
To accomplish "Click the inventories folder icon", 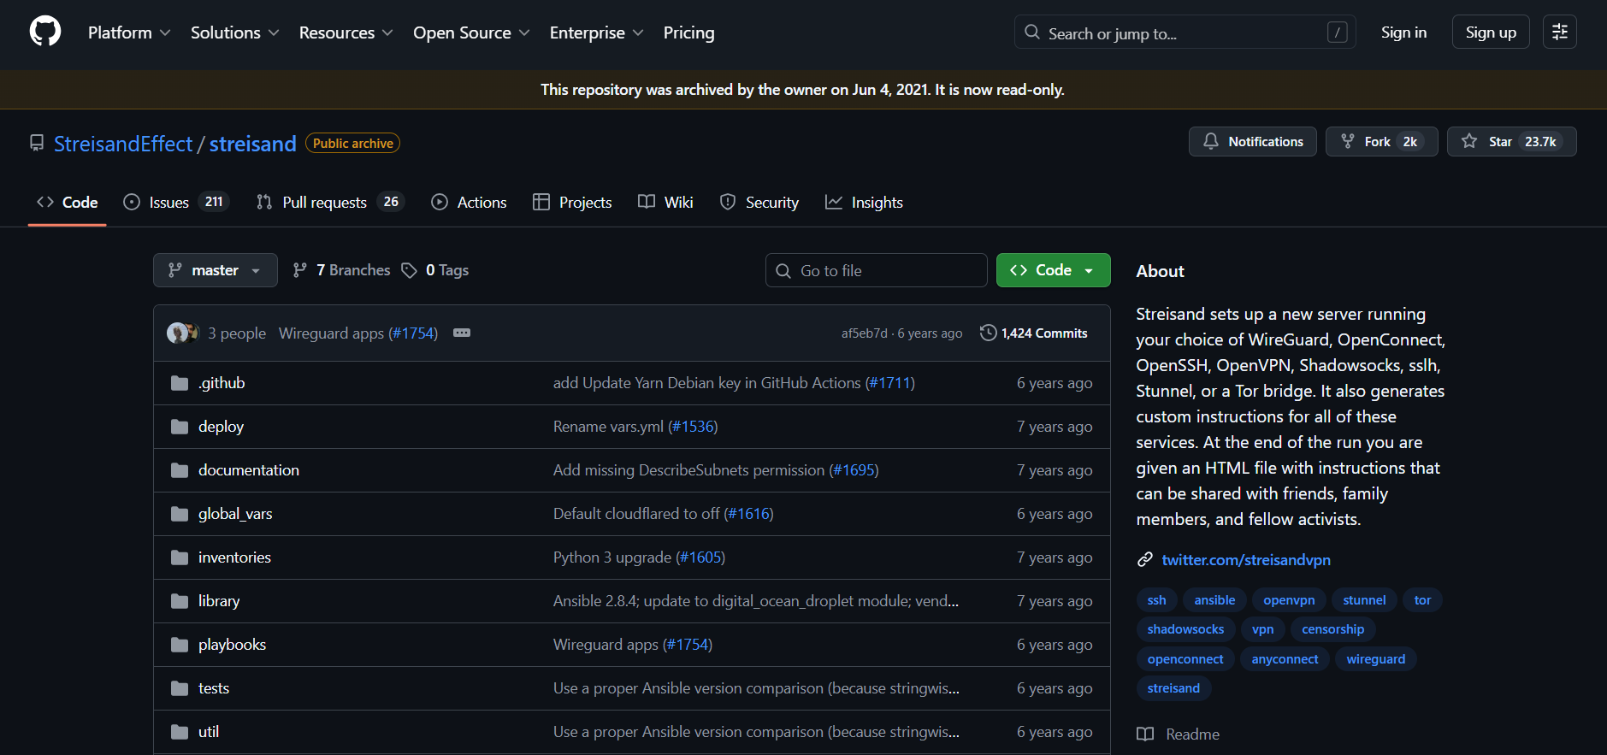I will coord(180,557).
